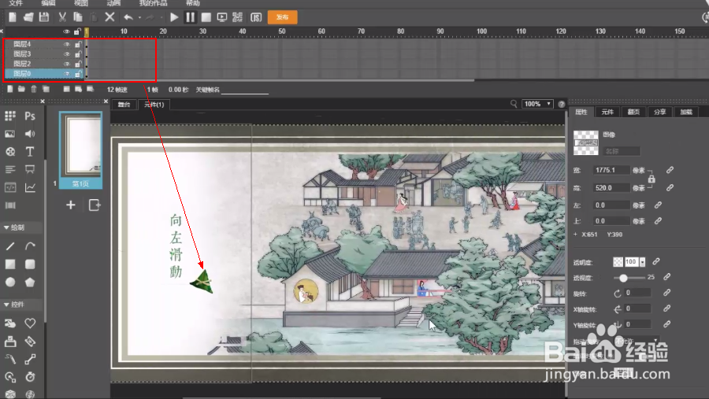Toggle visibility of 图层0
709x399 pixels.
click(66, 74)
